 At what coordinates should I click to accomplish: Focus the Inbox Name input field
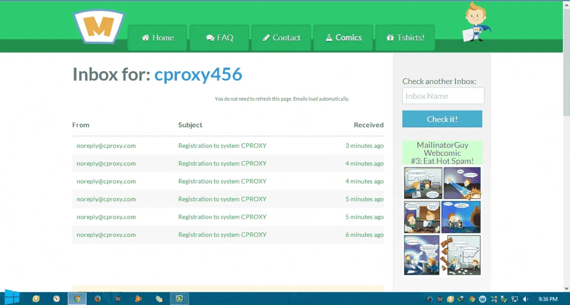[x=443, y=96]
